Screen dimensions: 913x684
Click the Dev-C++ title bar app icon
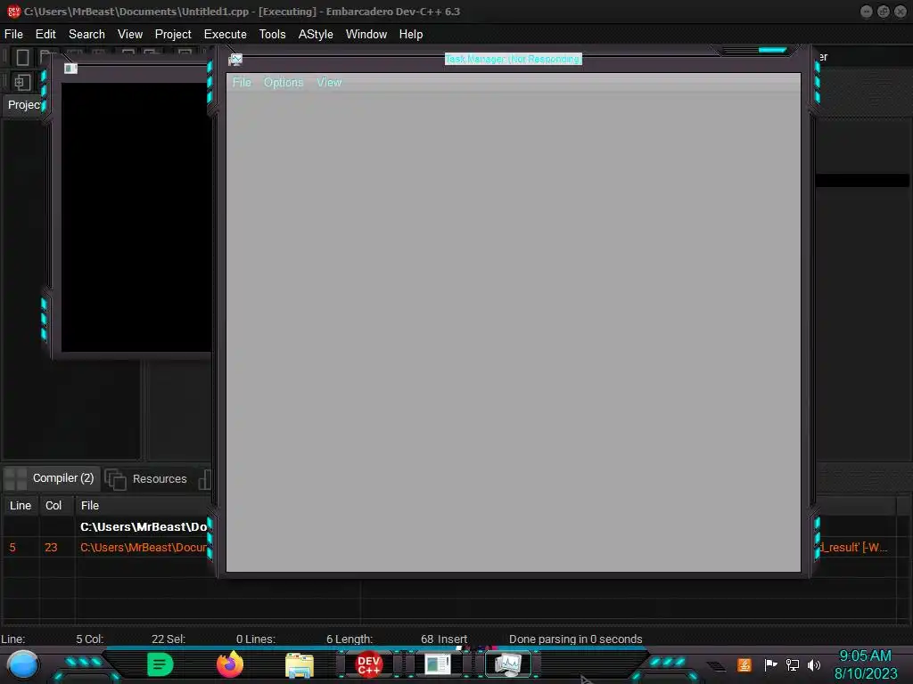point(13,12)
